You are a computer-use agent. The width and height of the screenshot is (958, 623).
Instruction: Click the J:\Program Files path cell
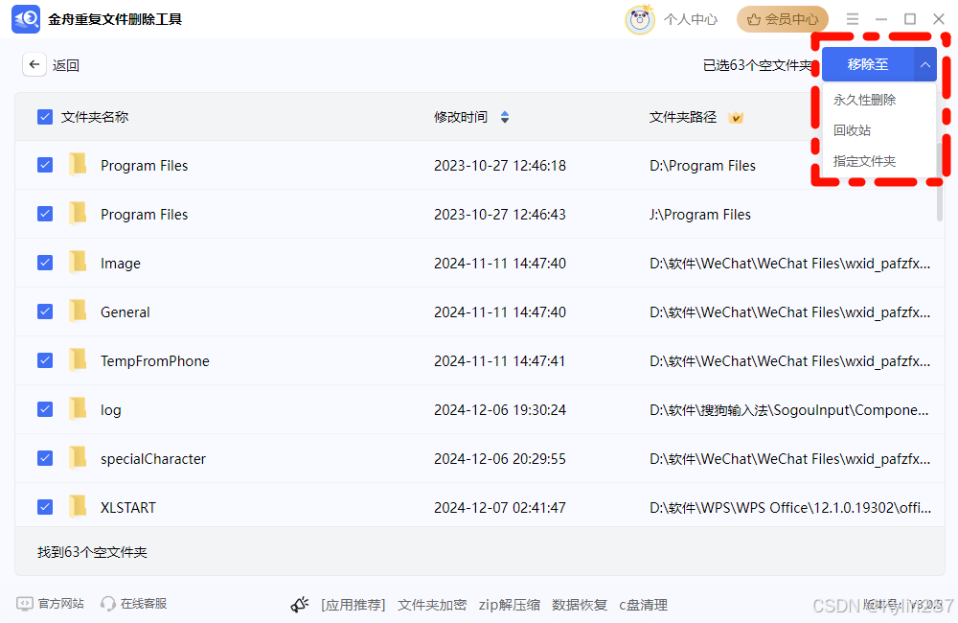(x=700, y=215)
